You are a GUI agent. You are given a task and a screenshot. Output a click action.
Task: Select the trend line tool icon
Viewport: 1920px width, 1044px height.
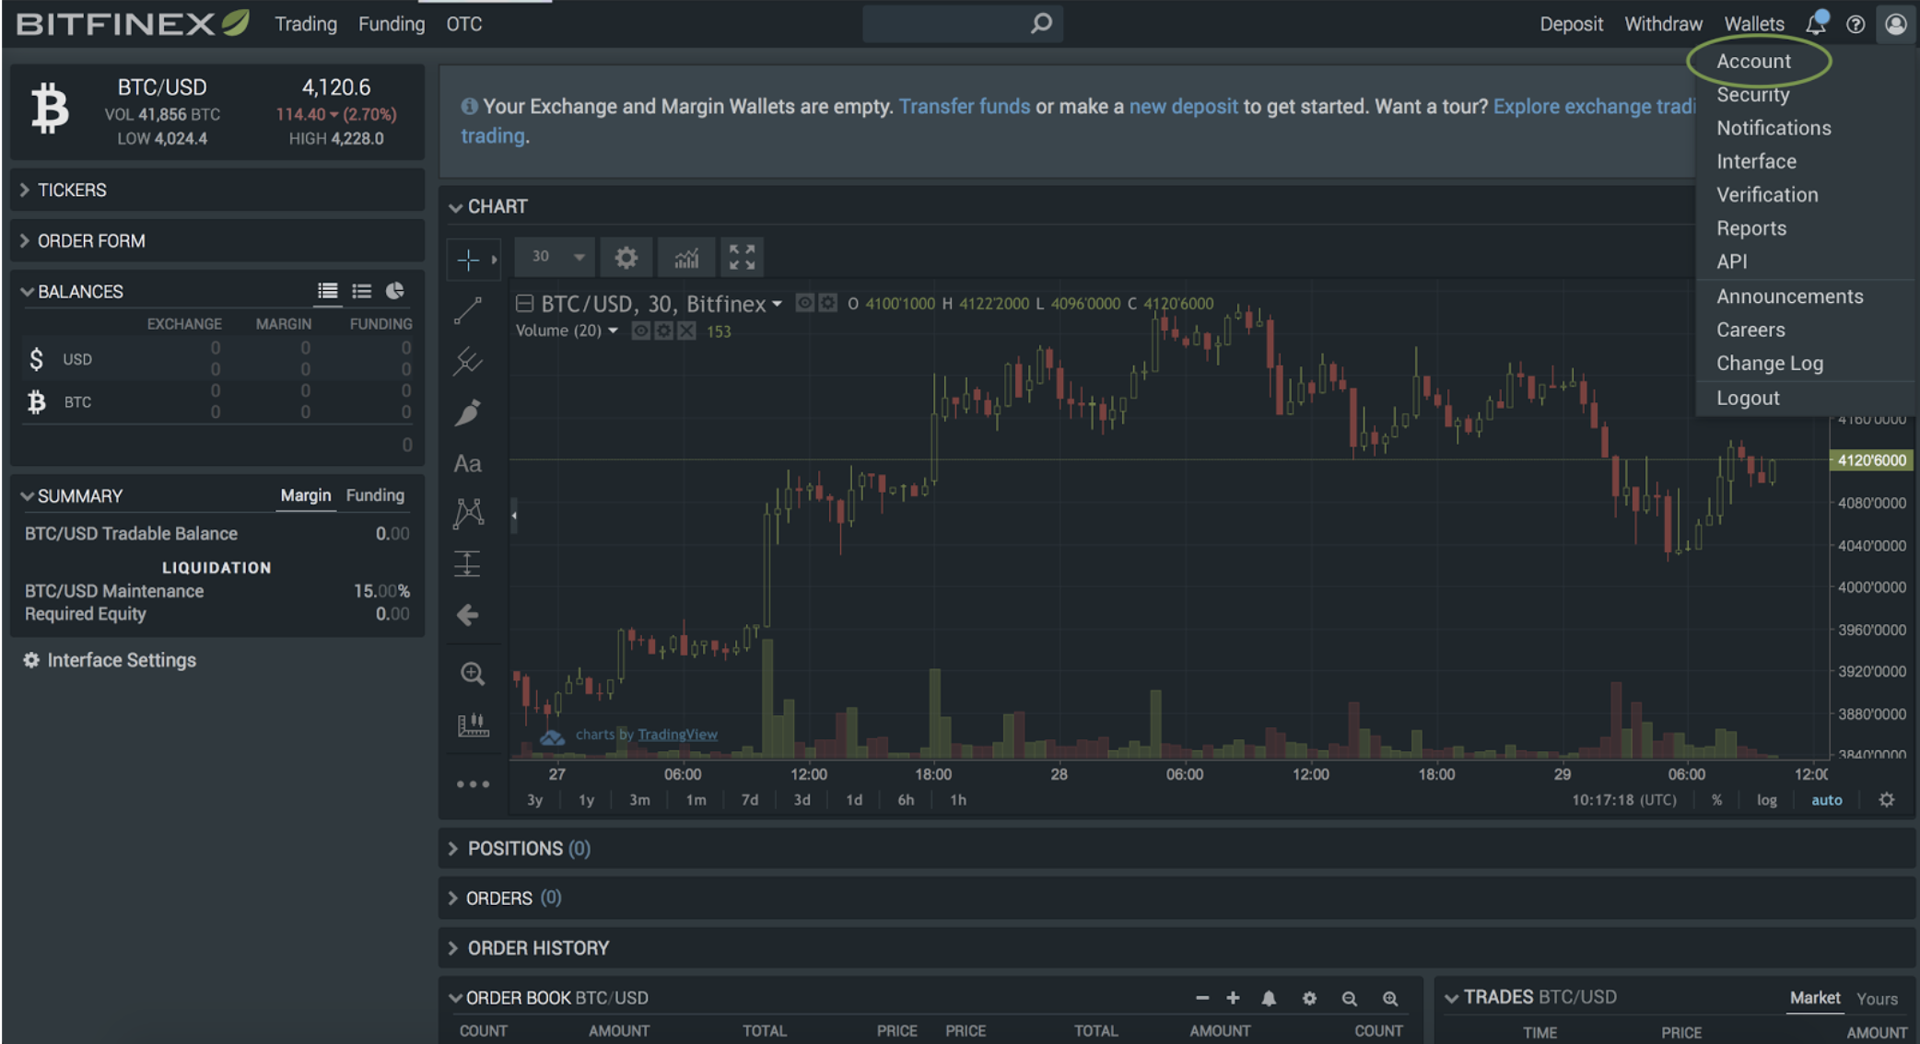(x=468, y=308)
